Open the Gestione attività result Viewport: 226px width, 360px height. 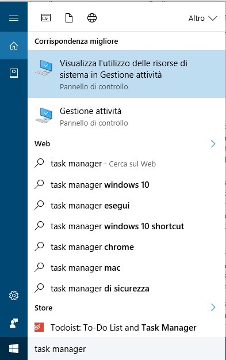pyautogui.click(x=127, y=116)
